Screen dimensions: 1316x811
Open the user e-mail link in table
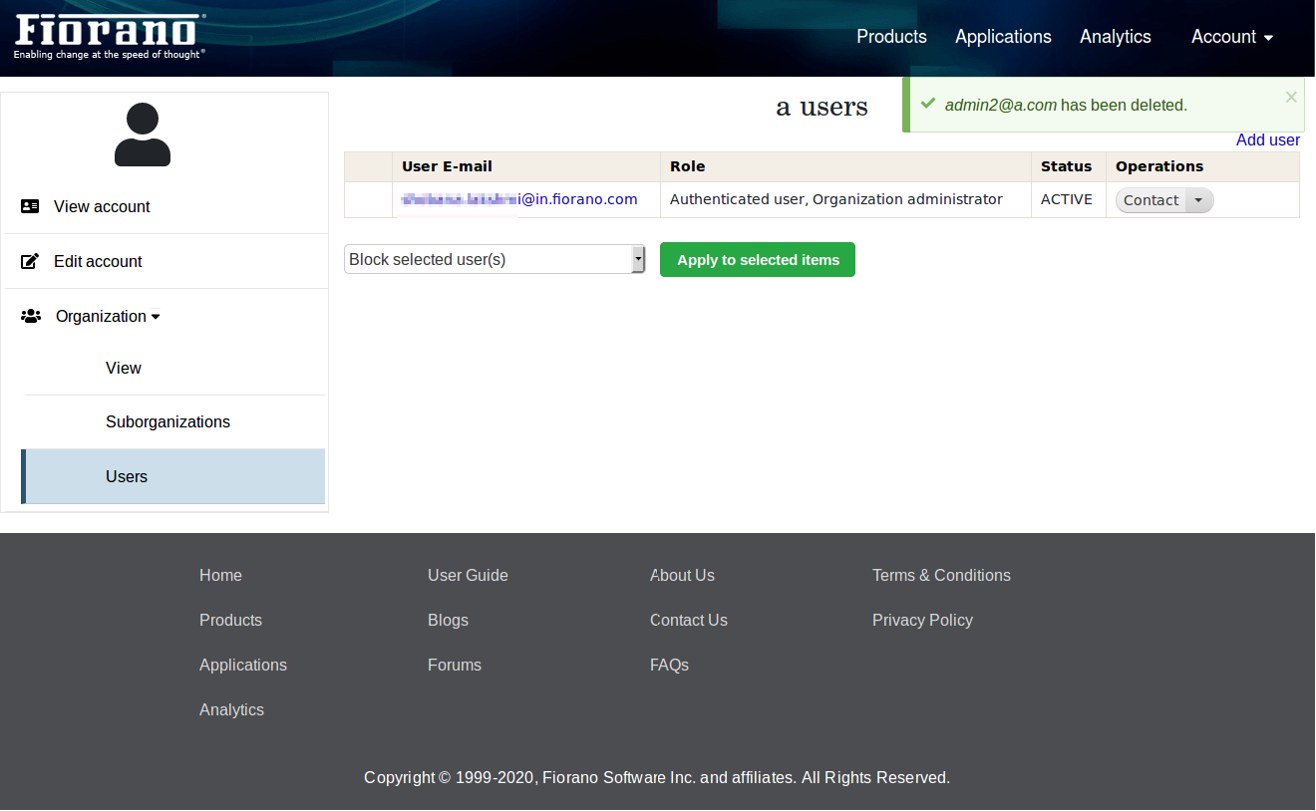pyautogui.click(x=518, y=199)
